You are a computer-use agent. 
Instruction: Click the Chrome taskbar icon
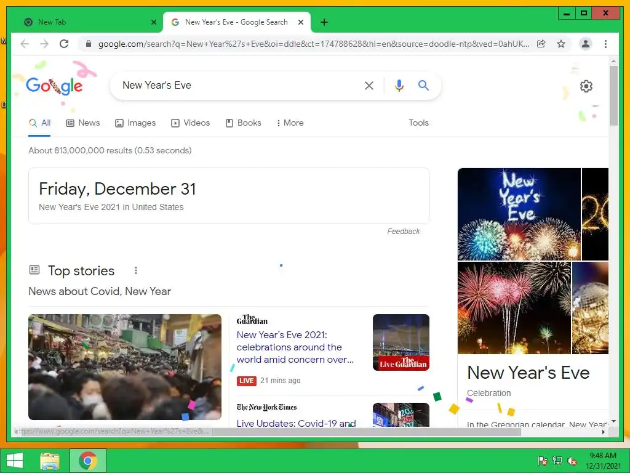[x=88, y=461]
